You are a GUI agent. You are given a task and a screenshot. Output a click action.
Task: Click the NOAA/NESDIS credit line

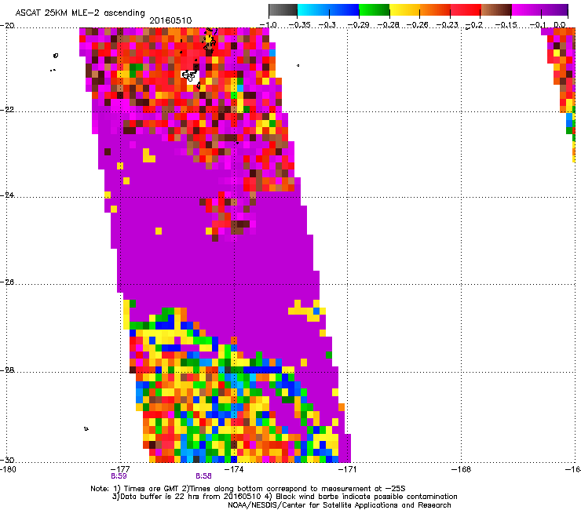tap(339, 505)
